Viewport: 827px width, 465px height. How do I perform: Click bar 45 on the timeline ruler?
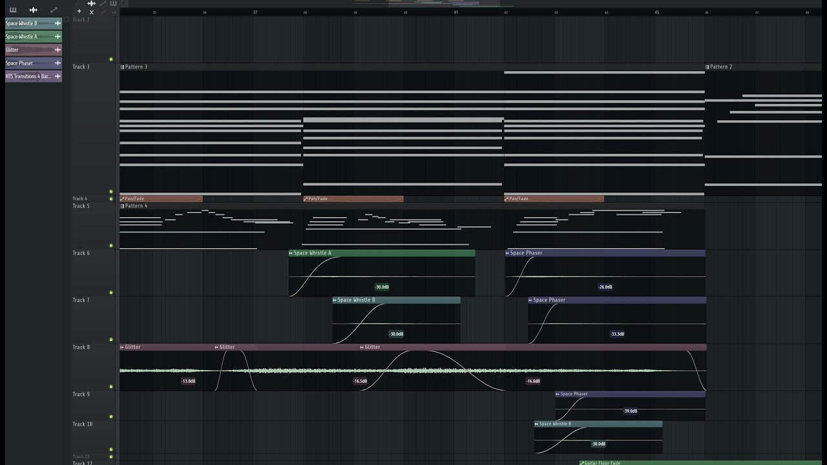click(657, 12)
